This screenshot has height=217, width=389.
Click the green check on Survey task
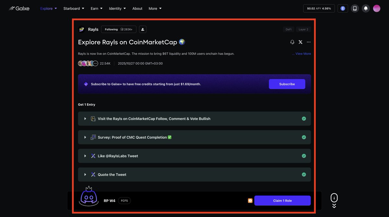tap(304, 137)
